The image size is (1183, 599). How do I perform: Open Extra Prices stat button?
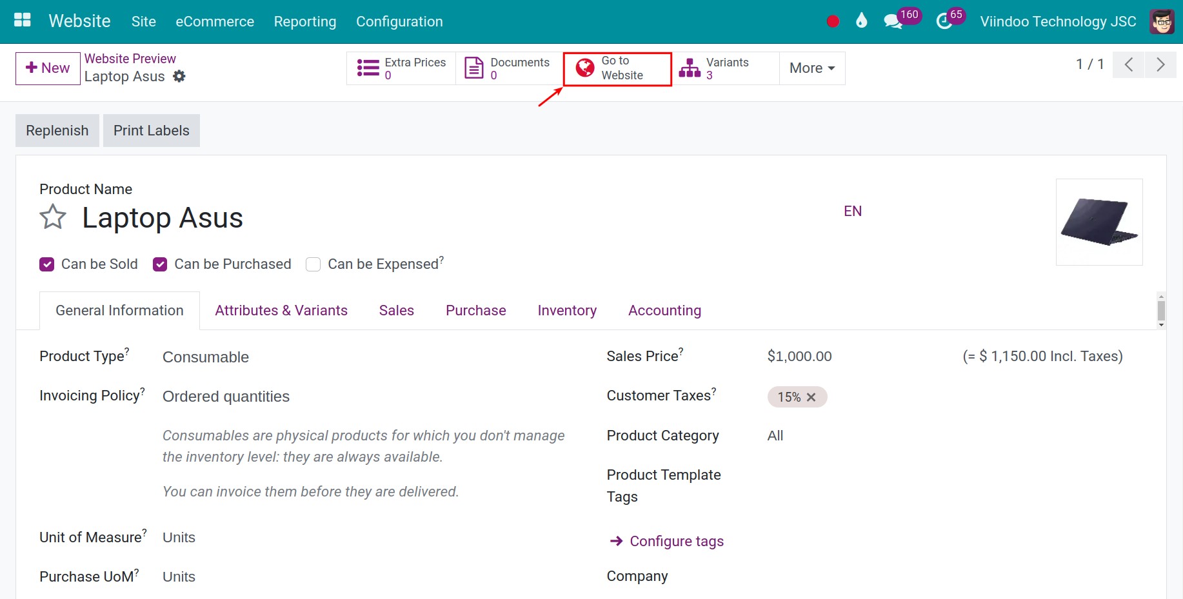401,68
